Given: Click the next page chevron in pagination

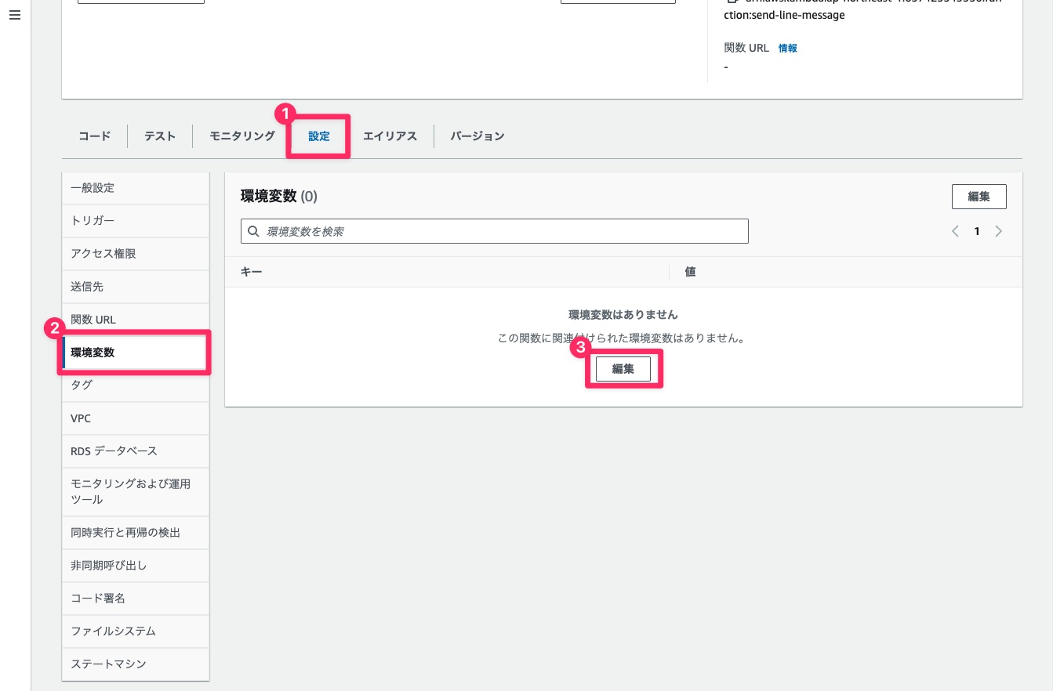Looking at the screenshot, I should 999,231.
